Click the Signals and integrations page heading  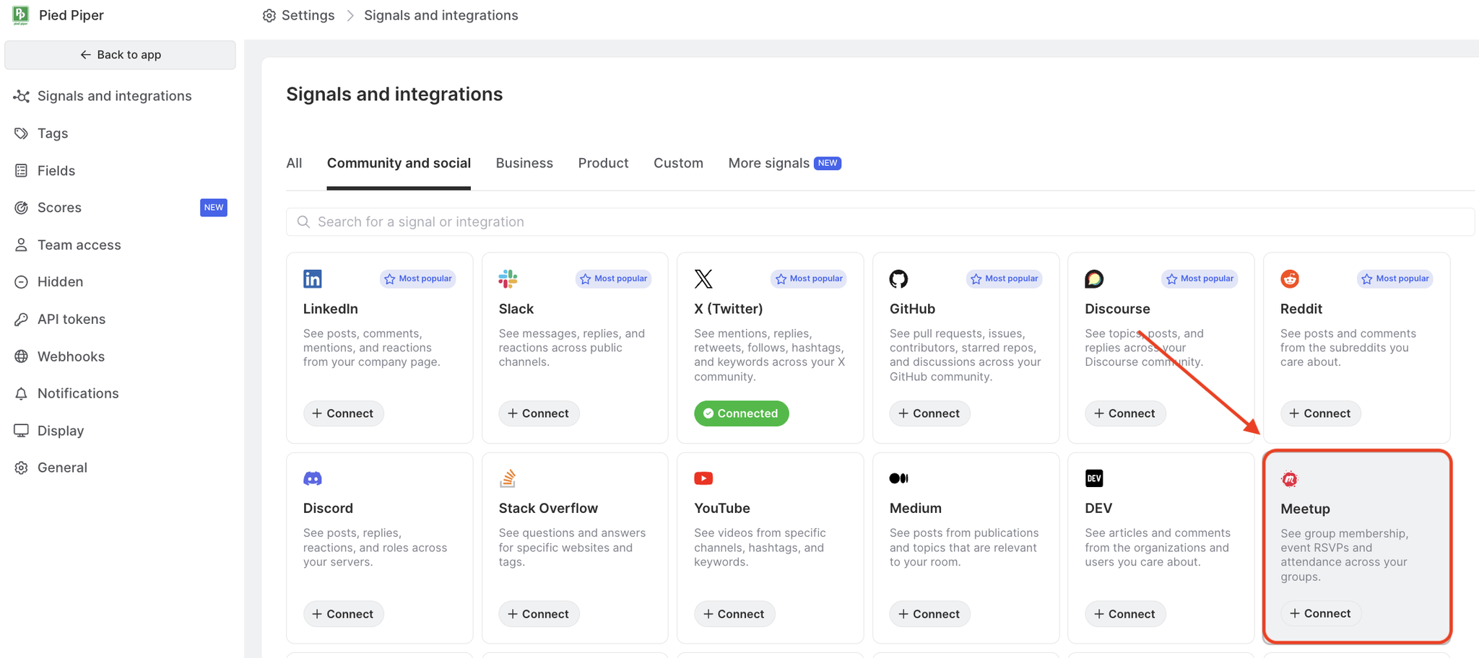[x=394, y=95]
